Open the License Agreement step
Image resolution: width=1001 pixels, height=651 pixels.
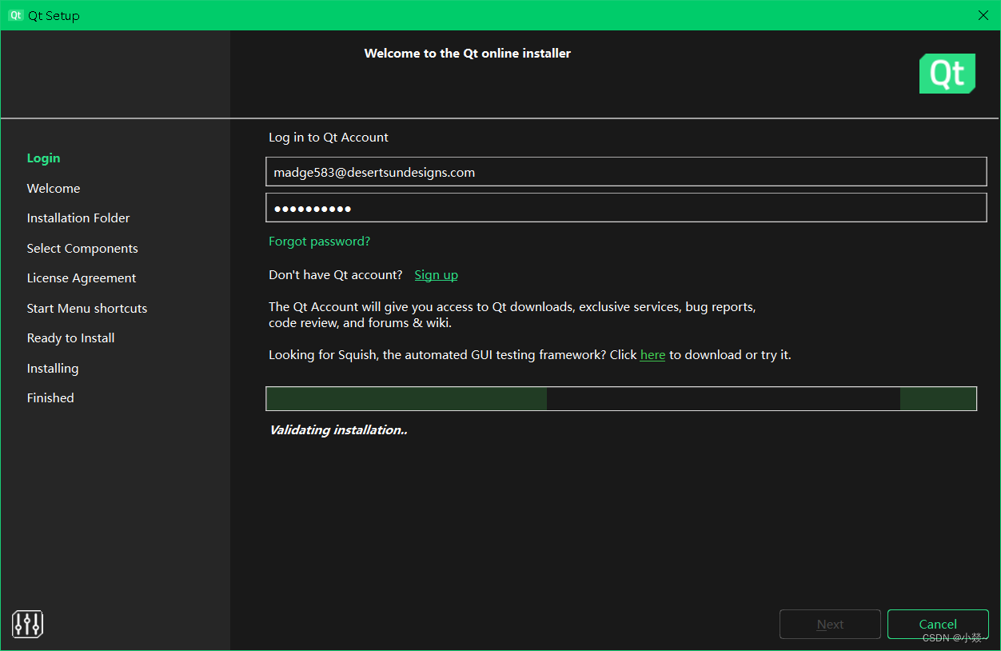81,278
